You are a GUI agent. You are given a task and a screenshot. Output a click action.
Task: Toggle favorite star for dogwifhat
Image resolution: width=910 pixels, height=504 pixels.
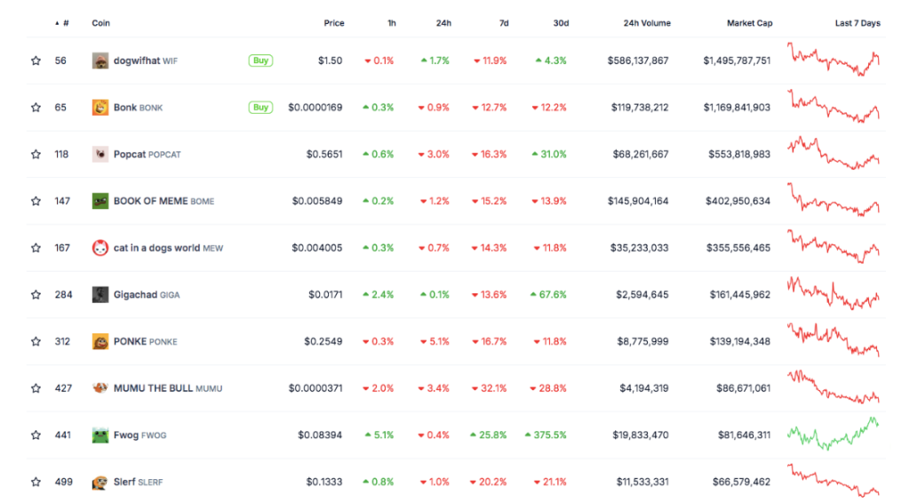tap(36, 60)
